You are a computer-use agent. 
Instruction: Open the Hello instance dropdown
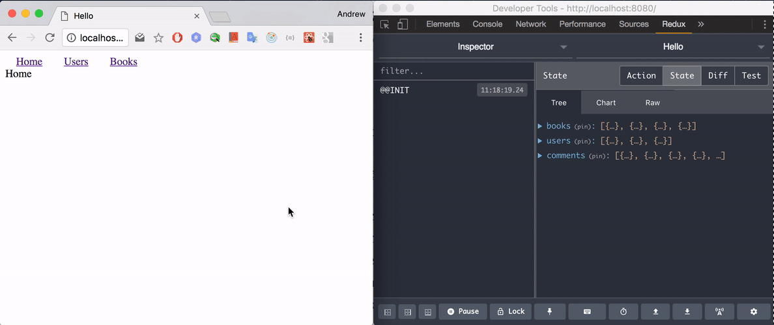[673, 47]
